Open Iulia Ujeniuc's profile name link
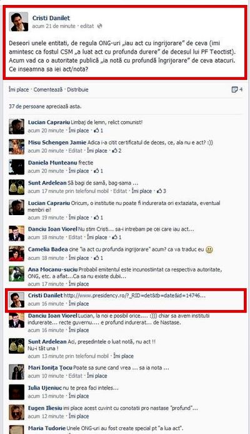250x434 pixels. 45,388
